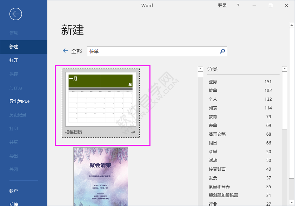The height and width of the screenshot is (206, 295).
Task: Click the blue back arrow beside 全部
Action: 65,51
